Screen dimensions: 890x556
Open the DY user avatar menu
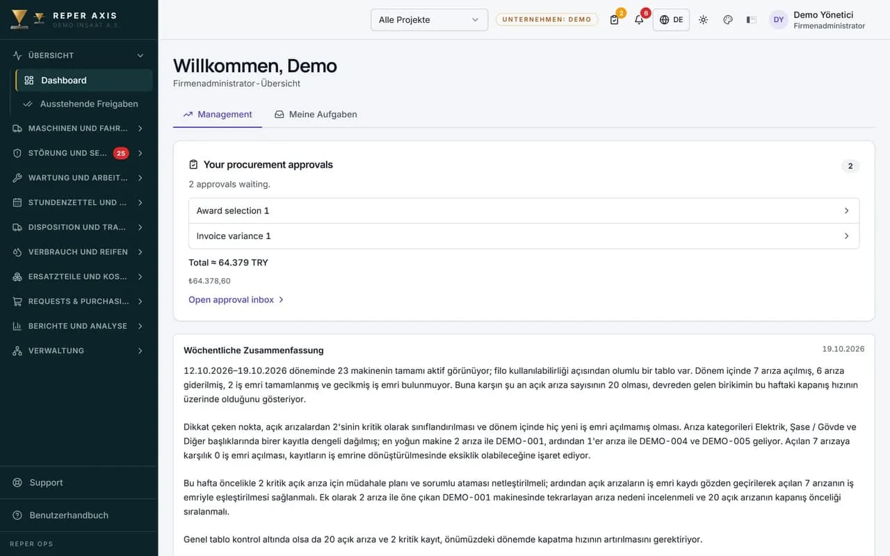pos(779,19)
